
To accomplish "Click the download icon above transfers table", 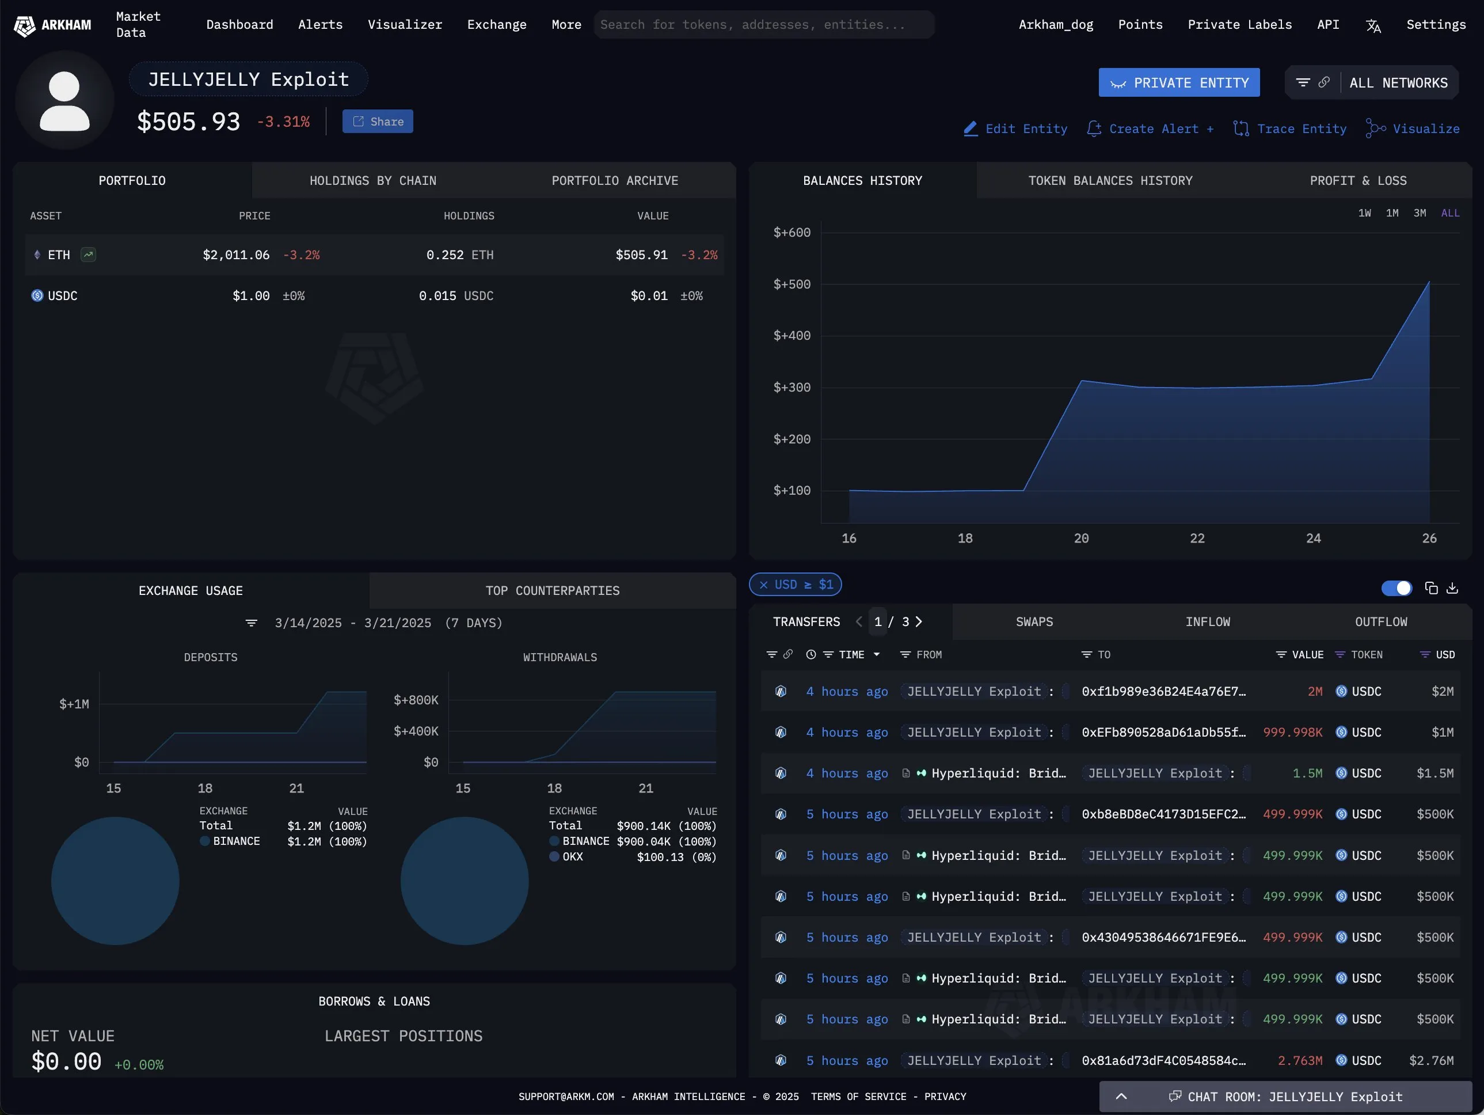I will pyautogui.click(x=1452, y=588).
